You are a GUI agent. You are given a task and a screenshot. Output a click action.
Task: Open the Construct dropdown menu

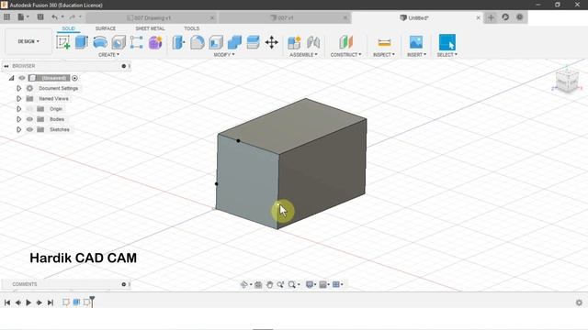345,55
